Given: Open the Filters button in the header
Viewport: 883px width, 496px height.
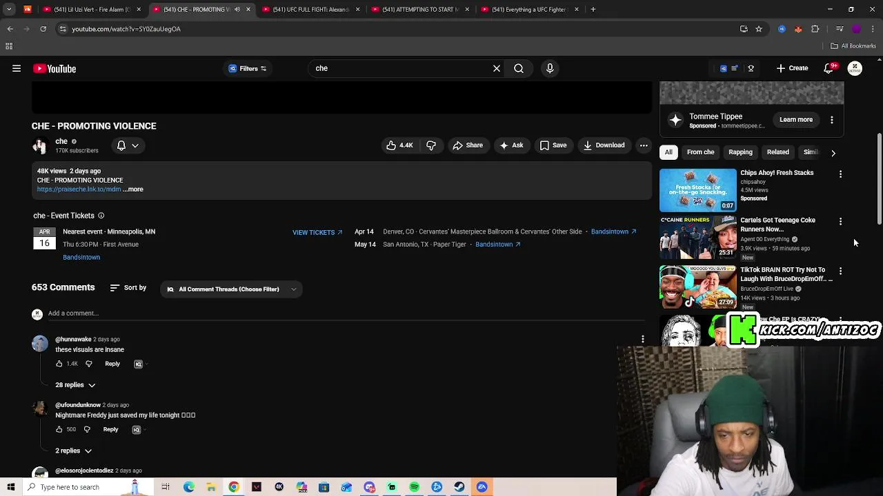Looking at the screenshot, I should tap(247, 68).
